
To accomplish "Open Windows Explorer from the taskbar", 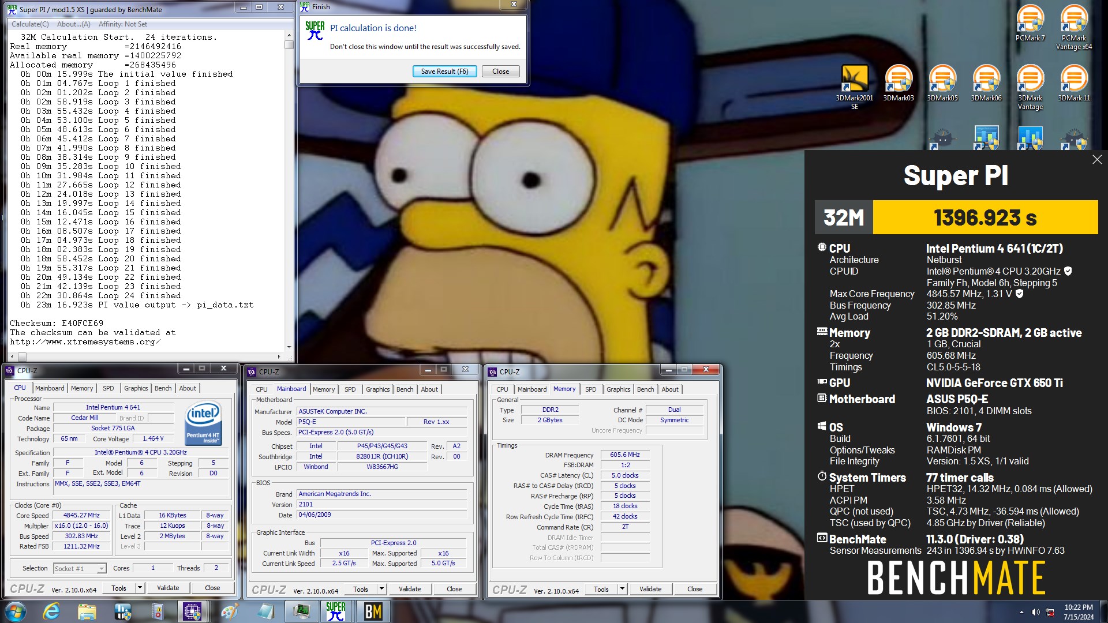I will (x=87, y=611).
